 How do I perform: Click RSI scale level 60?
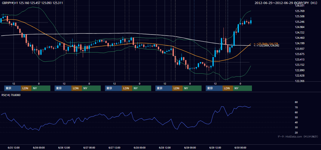coord(296,112)
